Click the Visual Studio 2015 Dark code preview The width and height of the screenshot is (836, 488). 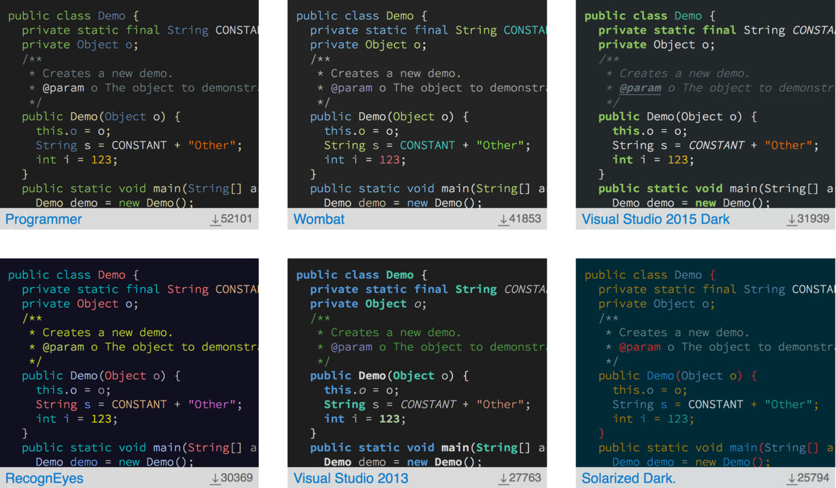[x=705, y=104]
